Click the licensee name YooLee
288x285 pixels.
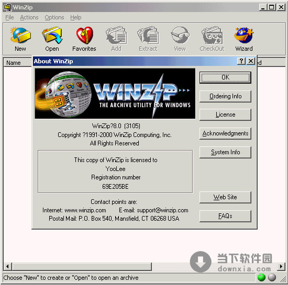click(115, 169)
